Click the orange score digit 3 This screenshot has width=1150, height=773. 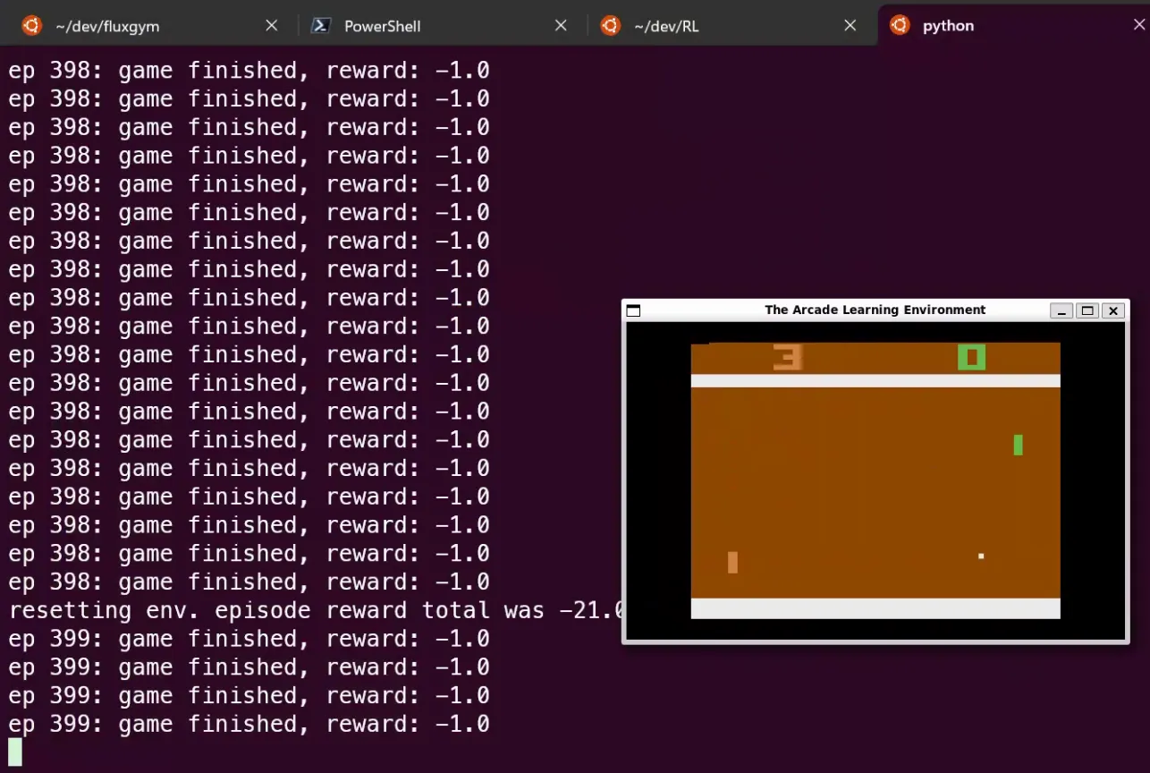click(788, 357)
